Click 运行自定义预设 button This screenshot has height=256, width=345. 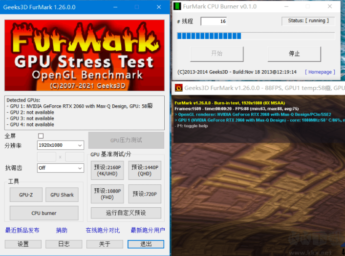(126, 213)
